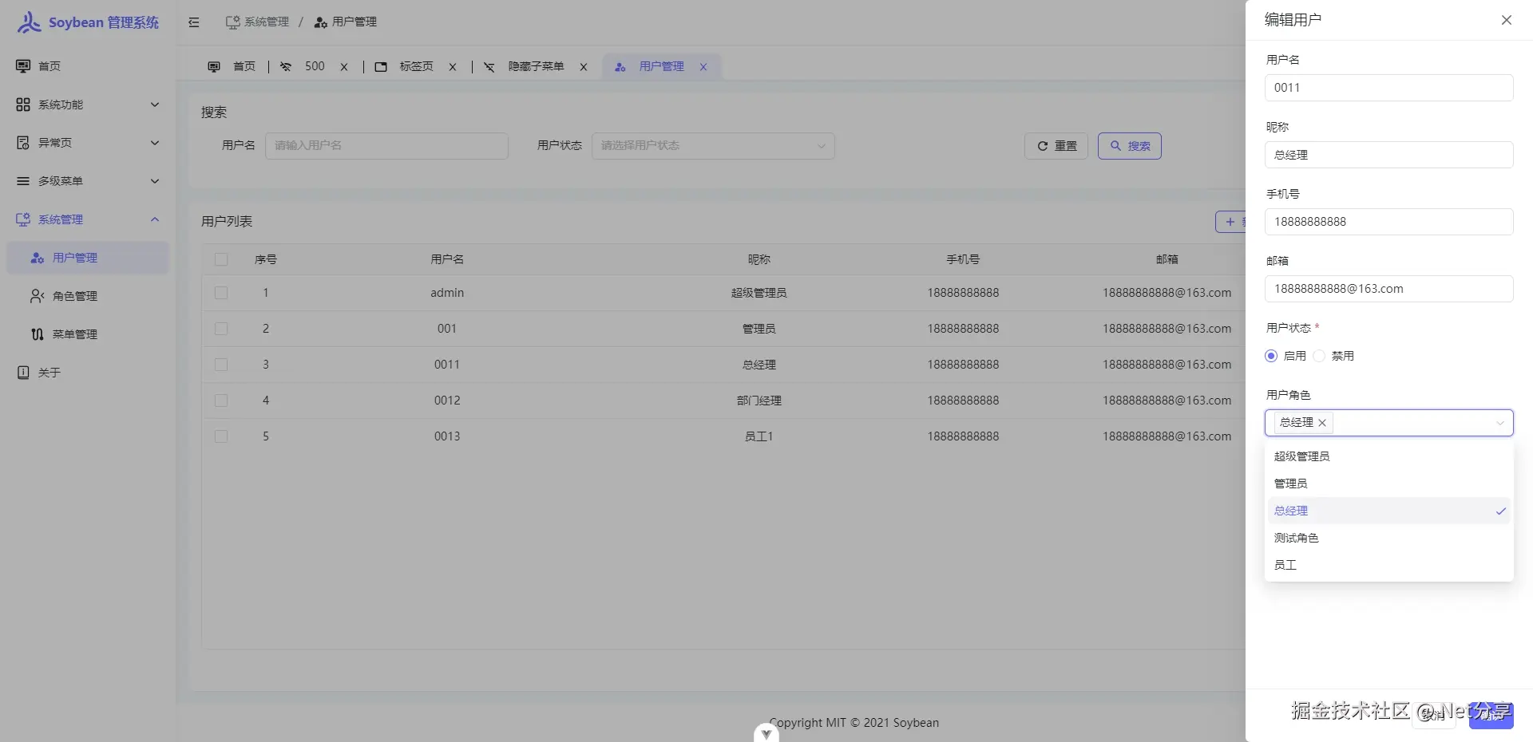Open 角色管理 in the sidebar
Image resolution: width=1533 pixels, height=742 pixels.
coord(88,296)
